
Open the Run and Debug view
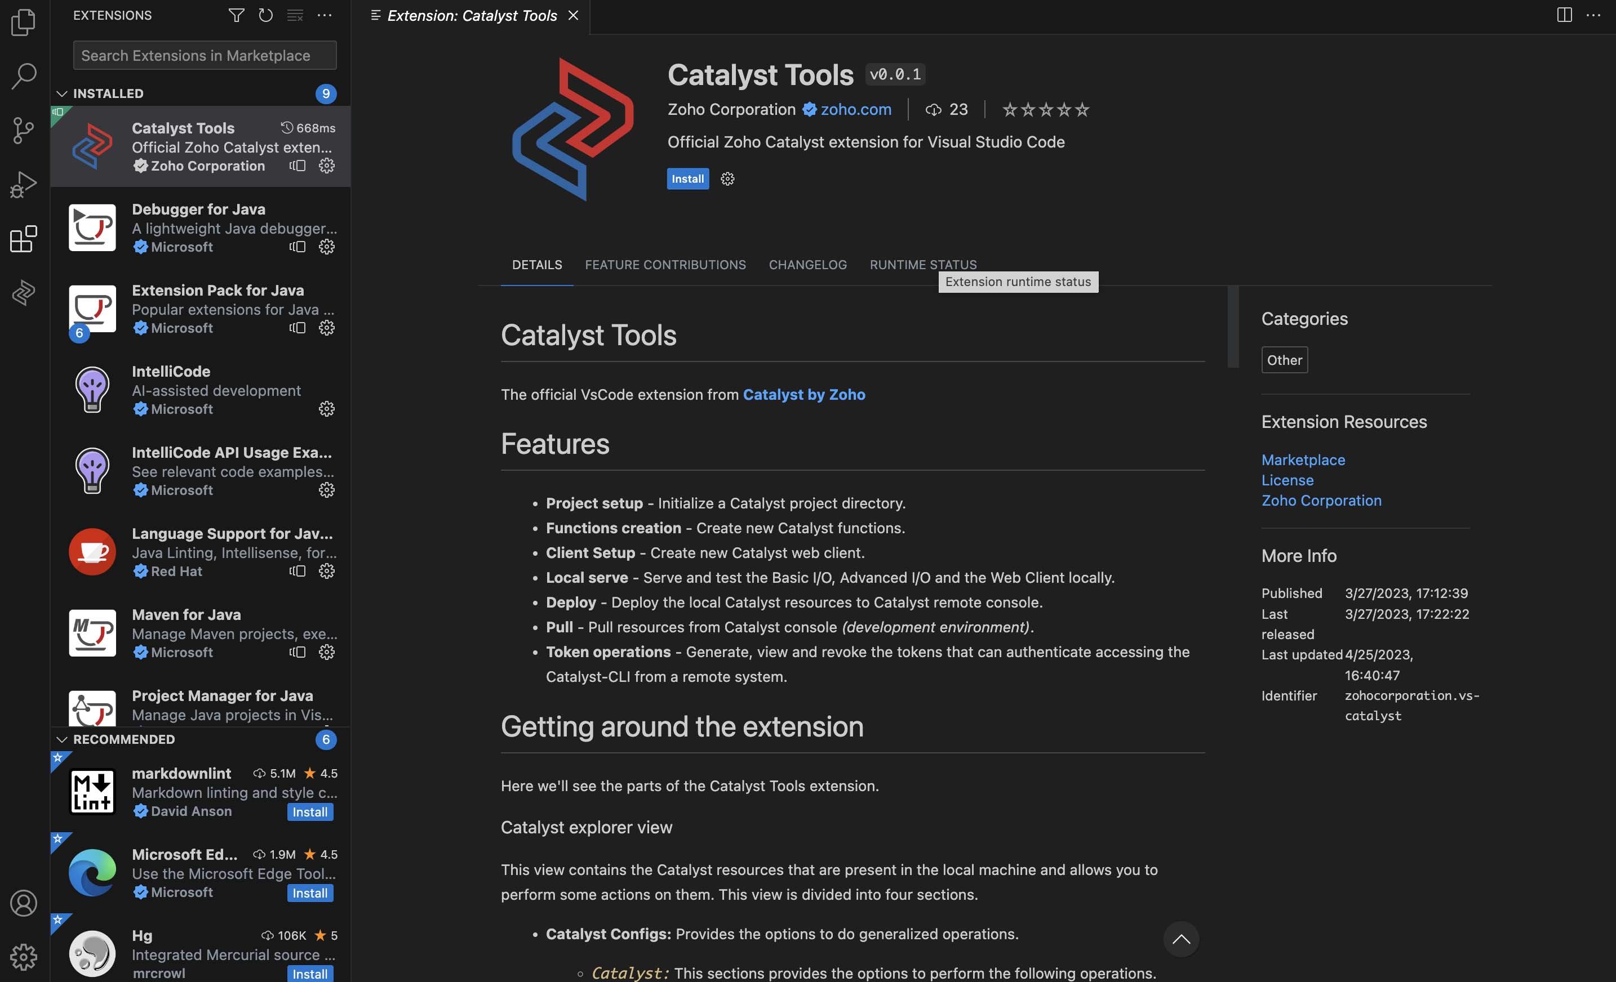tap(24, 184)
